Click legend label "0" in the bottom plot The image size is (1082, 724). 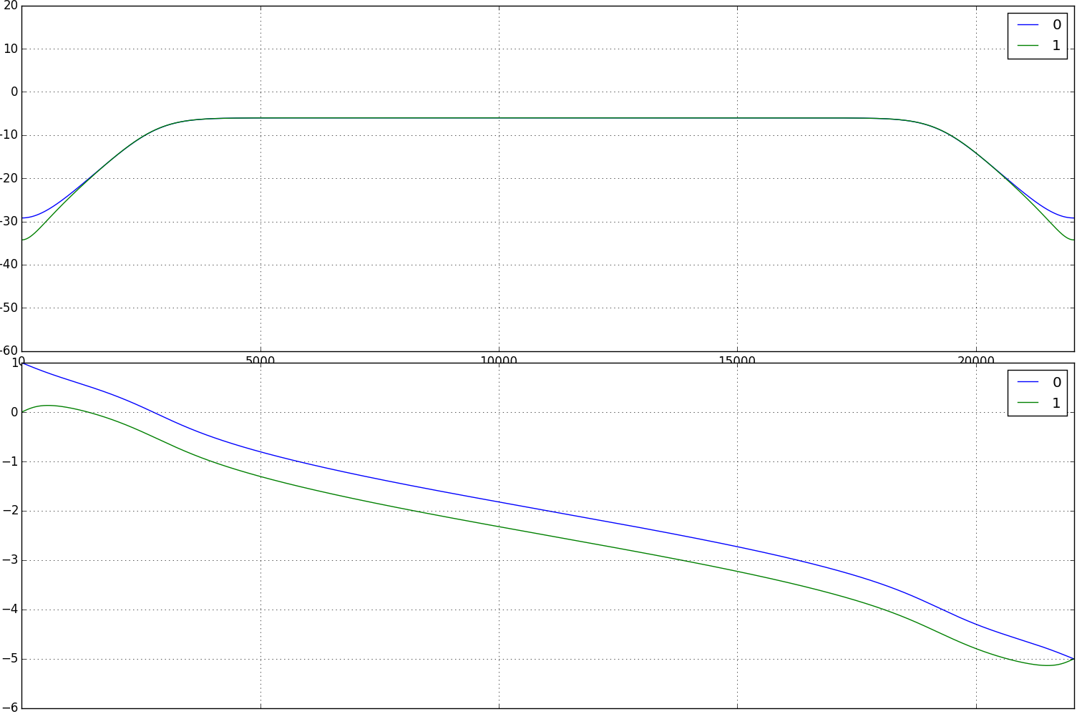tap(1056, 382)
